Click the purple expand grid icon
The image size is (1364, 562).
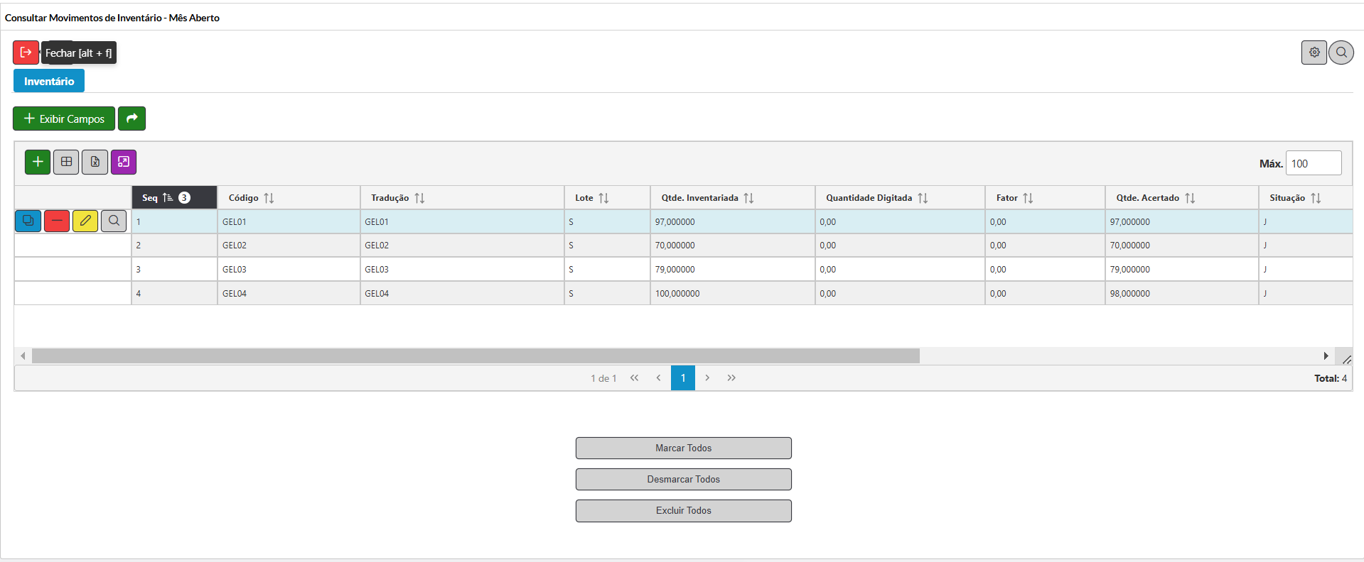(x=124, y=162)
